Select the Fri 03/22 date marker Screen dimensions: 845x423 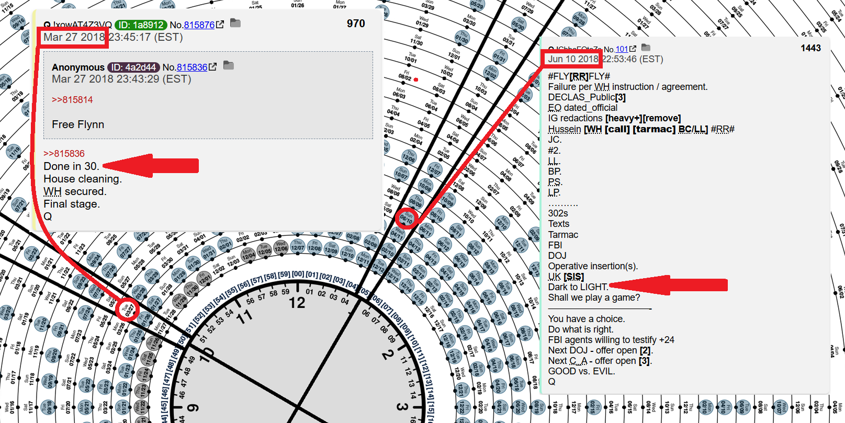click(x=32, y=254)
